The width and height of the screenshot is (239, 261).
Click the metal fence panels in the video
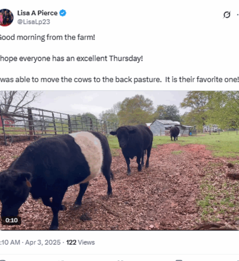point(56,123)
